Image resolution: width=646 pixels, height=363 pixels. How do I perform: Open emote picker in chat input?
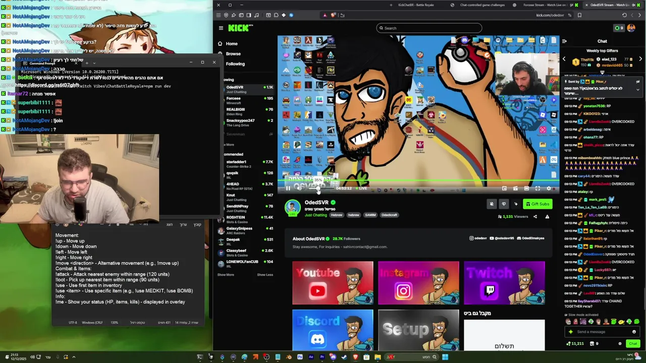pos(634,332)
